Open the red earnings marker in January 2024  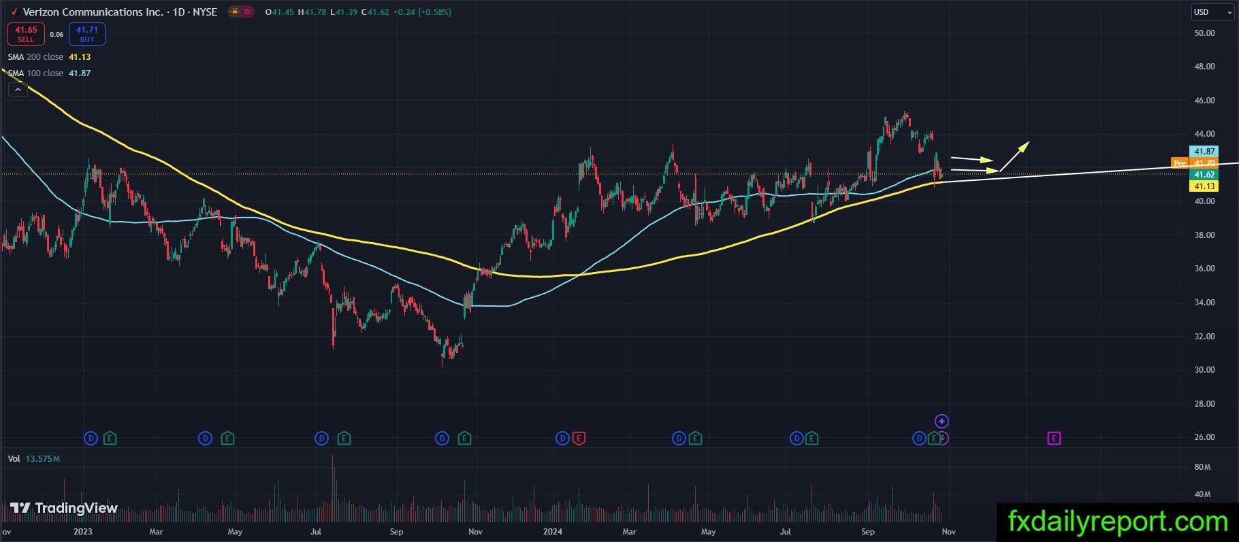(579, 439)
